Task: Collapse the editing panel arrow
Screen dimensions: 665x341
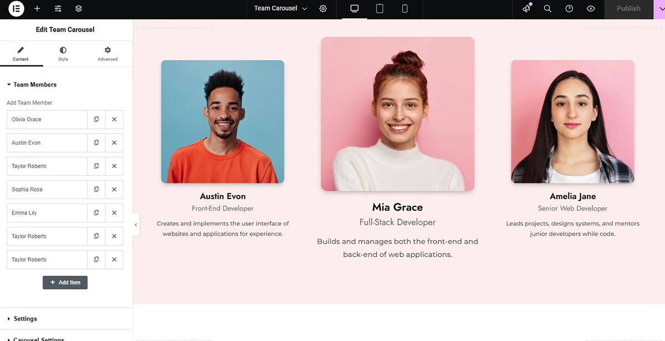Action: (x=136, y=225)
